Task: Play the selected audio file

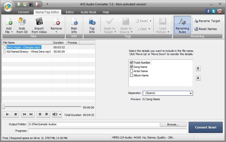Action: 8,114
